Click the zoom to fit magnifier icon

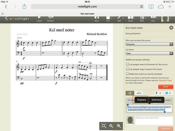[x=104, y=126]
